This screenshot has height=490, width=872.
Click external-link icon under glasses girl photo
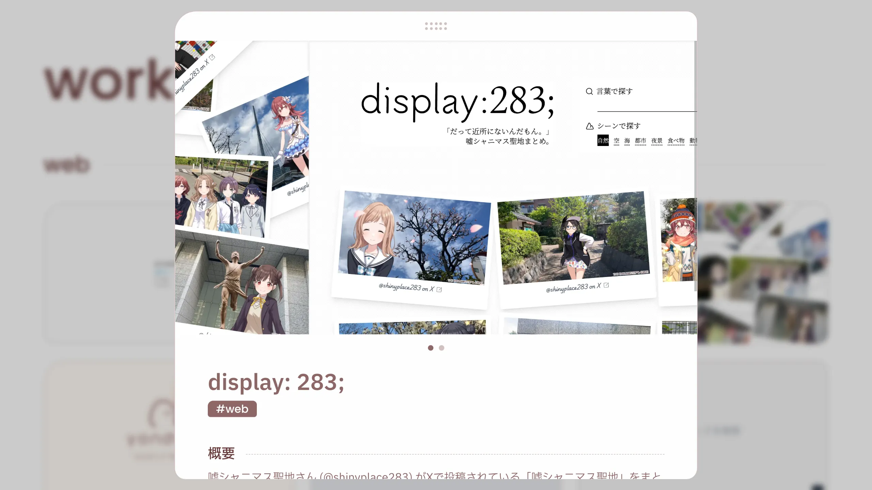(606, 285)
